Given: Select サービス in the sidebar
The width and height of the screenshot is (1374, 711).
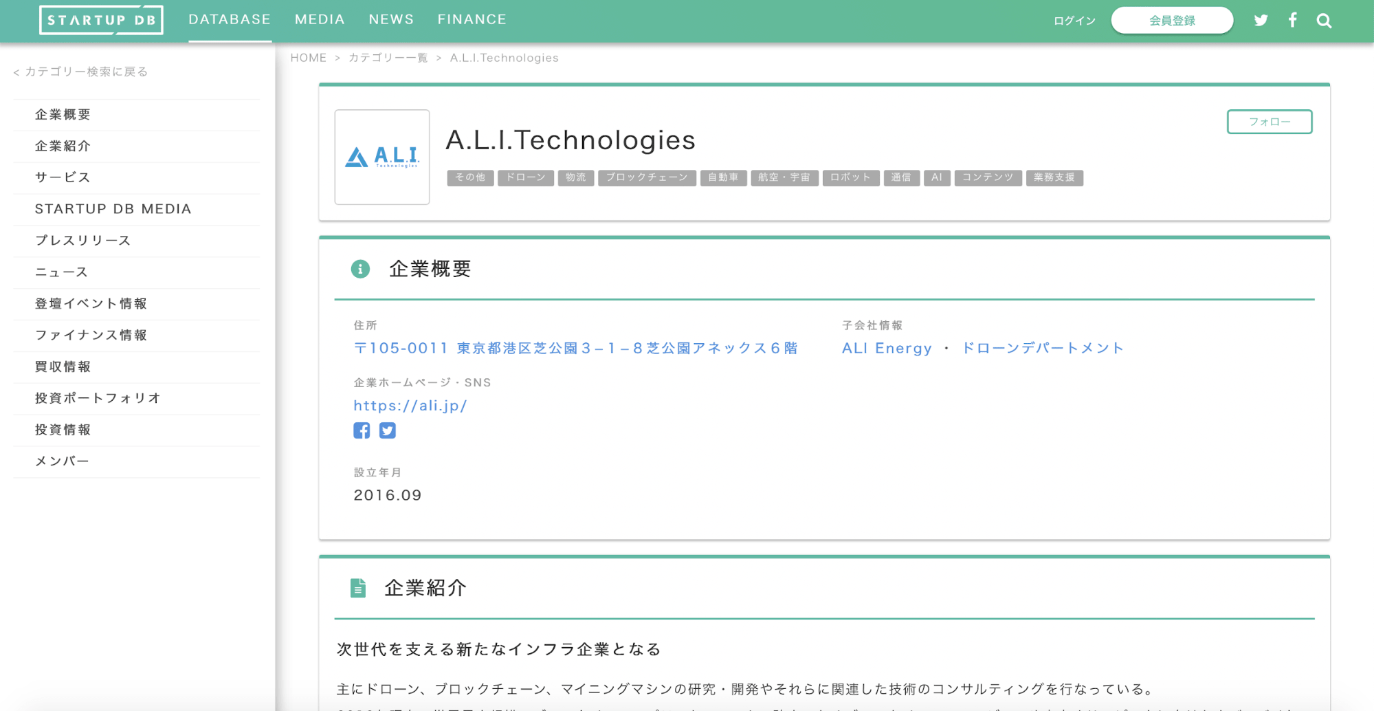Looking at the screenshot, I should (136, 178).
